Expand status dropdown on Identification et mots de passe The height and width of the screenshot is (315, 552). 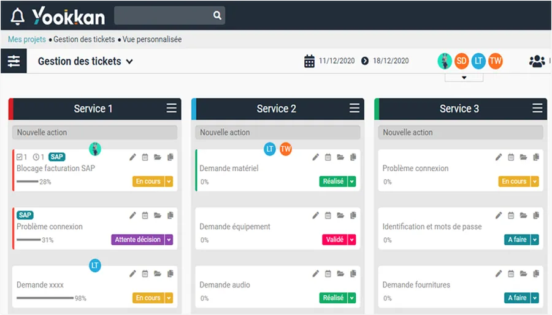pos(535,240)
